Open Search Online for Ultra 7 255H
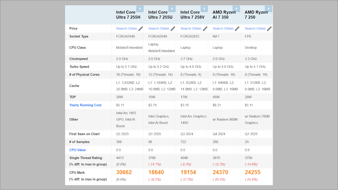 [x=126, y=28]
